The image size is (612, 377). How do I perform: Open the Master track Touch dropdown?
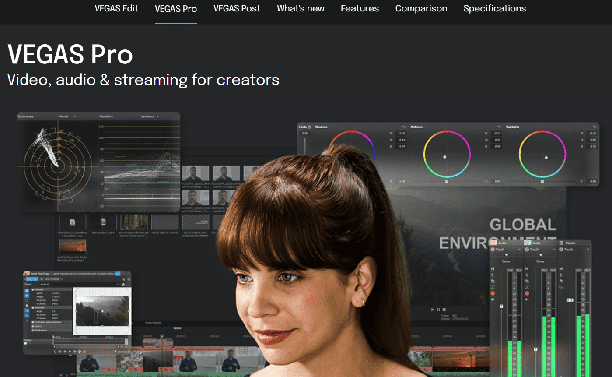(x=588, y=250)
